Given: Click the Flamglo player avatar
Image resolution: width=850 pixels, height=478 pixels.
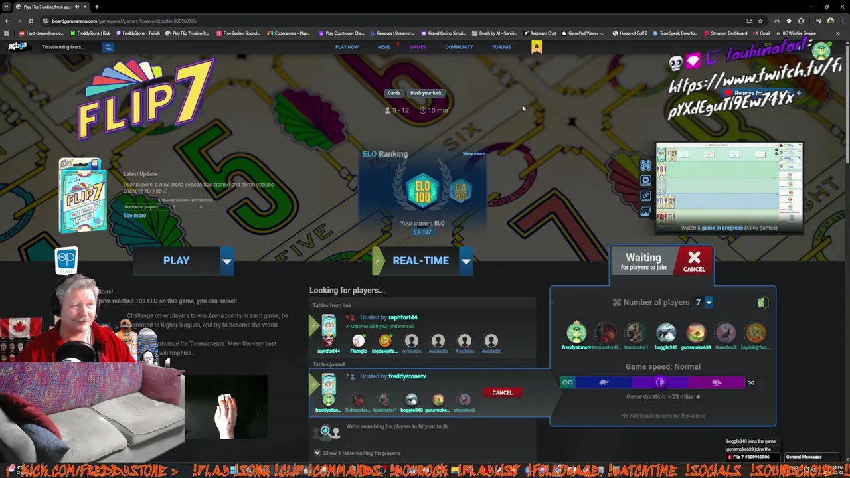Looking at the screenshot, I should tap(359, 341).
